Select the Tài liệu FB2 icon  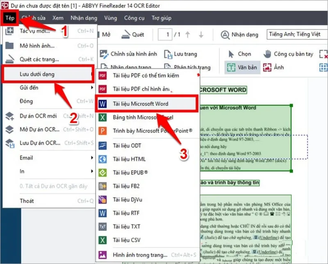pos(102,186)
